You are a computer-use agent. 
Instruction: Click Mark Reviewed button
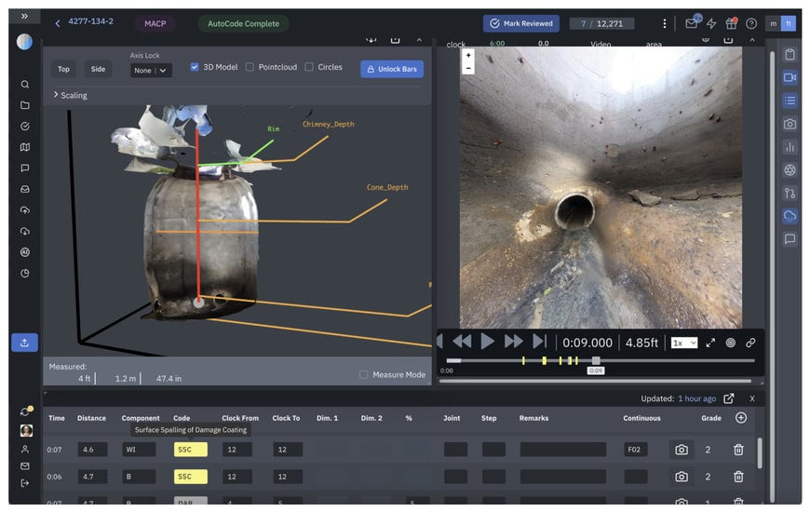[x=520, y=24]
